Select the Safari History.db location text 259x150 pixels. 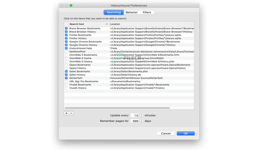(125, 75)
